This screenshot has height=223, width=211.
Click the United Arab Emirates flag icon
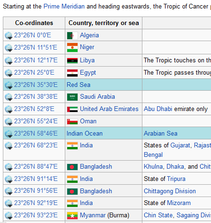72,109
